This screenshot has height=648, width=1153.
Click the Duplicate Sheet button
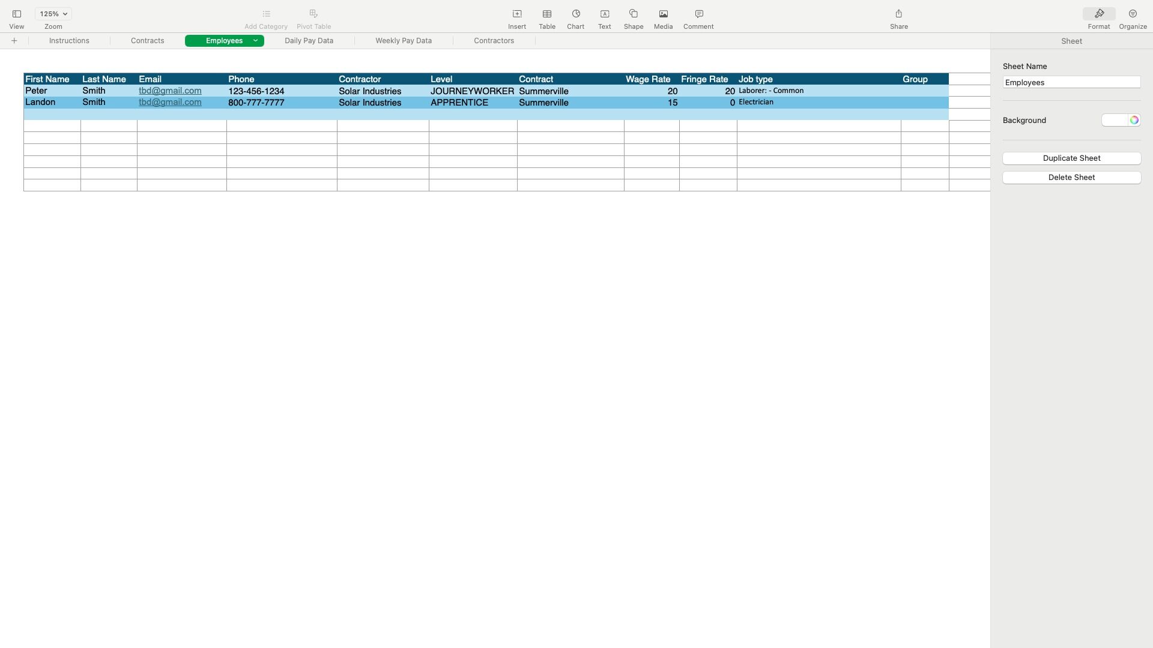pos(1071,158)
